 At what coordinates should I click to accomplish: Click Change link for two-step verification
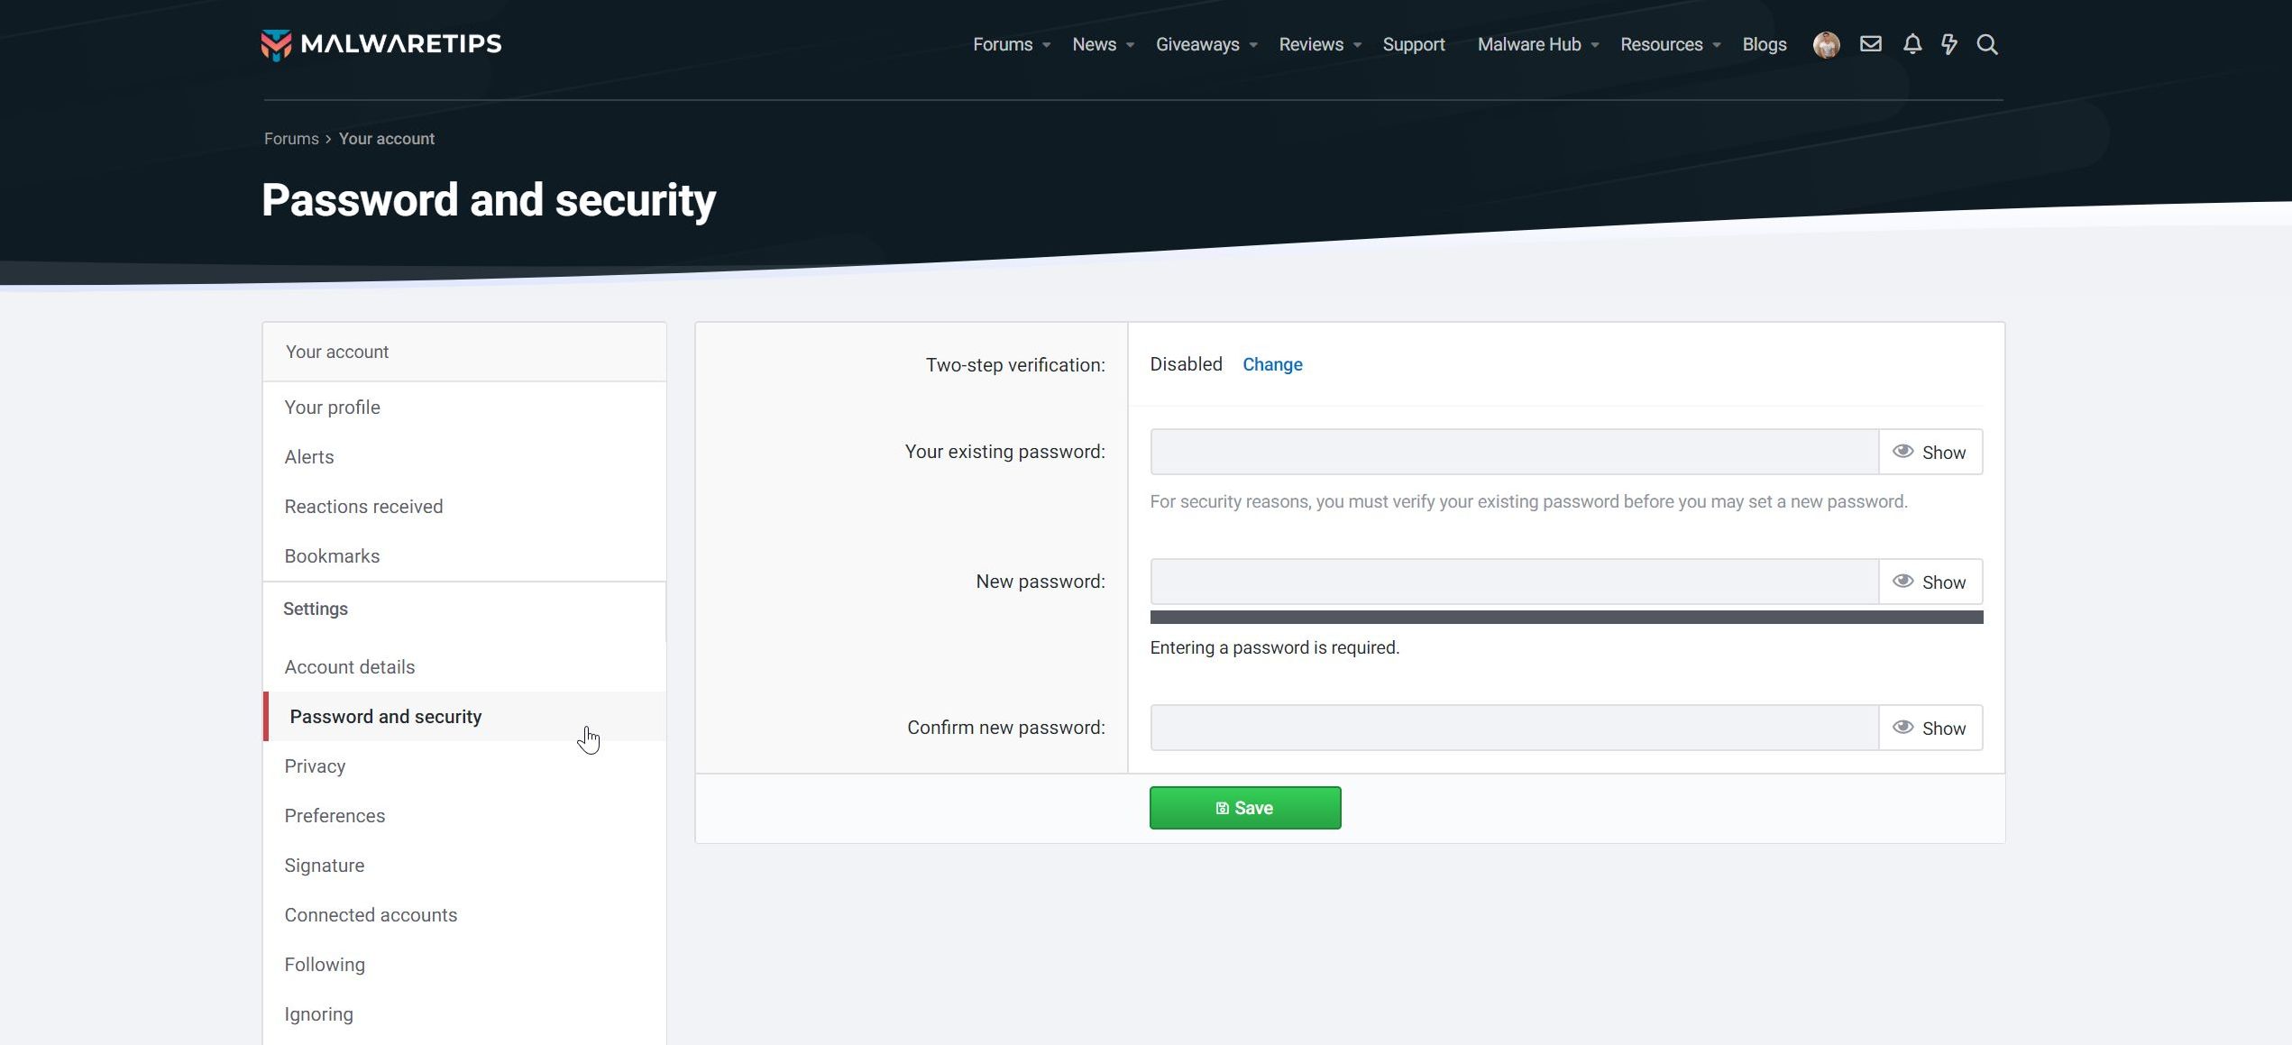(1271, 364)
